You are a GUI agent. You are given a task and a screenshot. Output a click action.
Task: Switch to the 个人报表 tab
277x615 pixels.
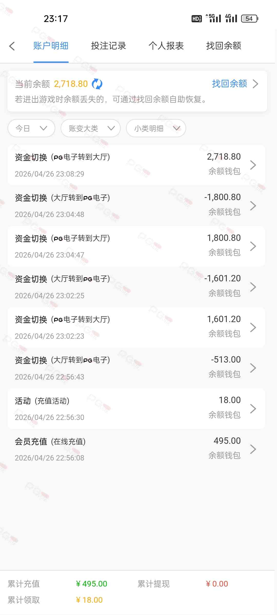[x=166, y=46]
